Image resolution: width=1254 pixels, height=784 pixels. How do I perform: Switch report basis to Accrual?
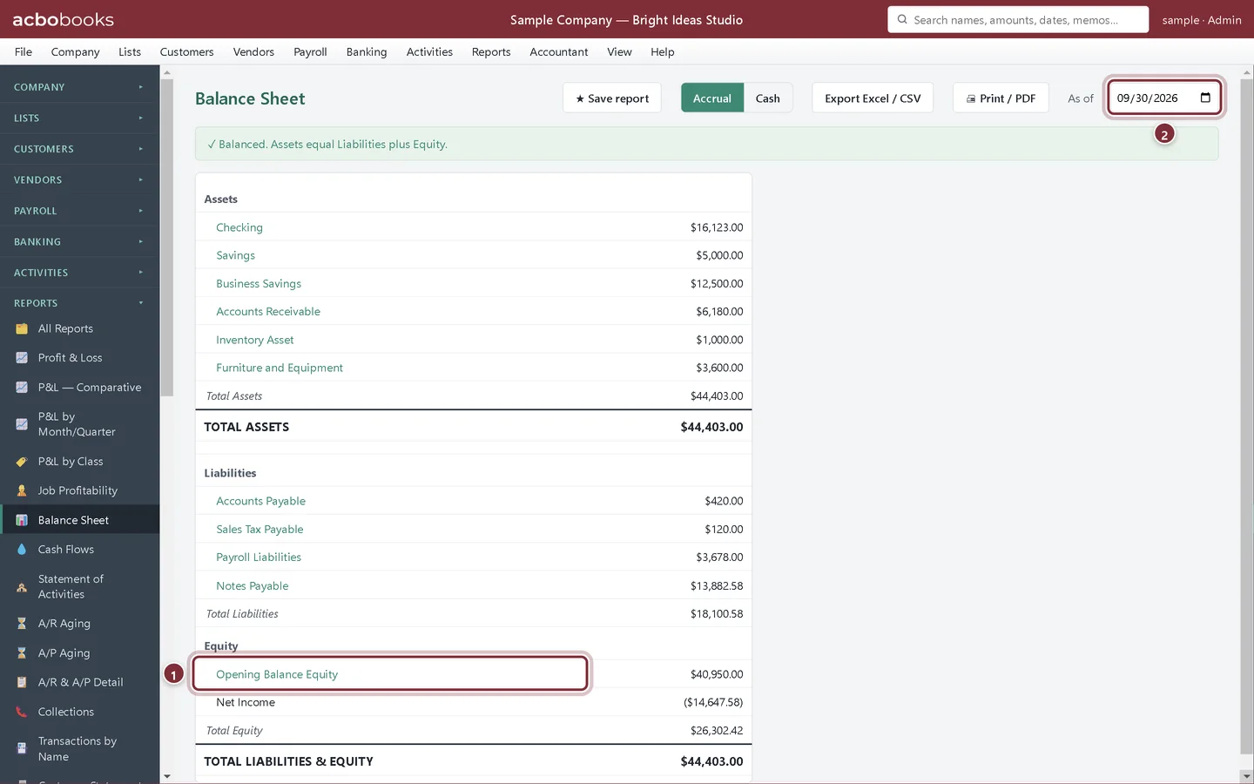click(x=712, y=98)
